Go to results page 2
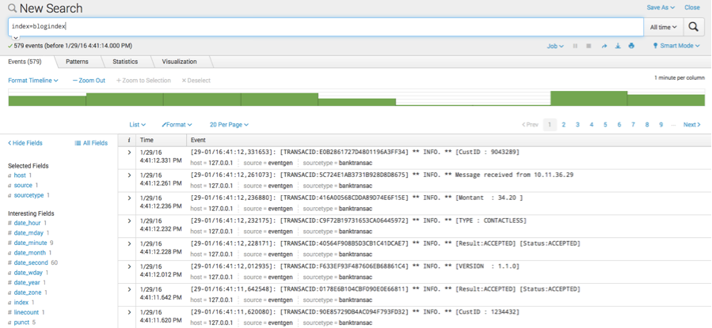712x328 pixels. [x=564, y=125]
